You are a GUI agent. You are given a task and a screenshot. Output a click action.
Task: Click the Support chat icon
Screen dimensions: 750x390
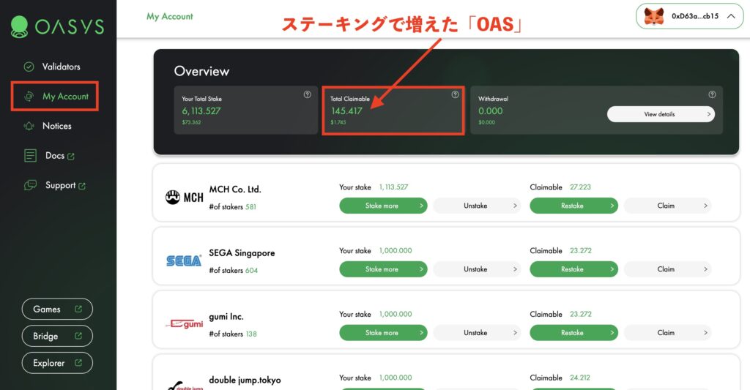click(30, 185)
